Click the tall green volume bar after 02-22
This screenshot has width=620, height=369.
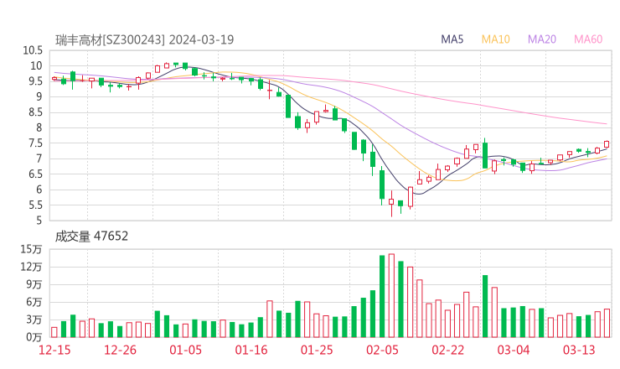click(485, 306)
